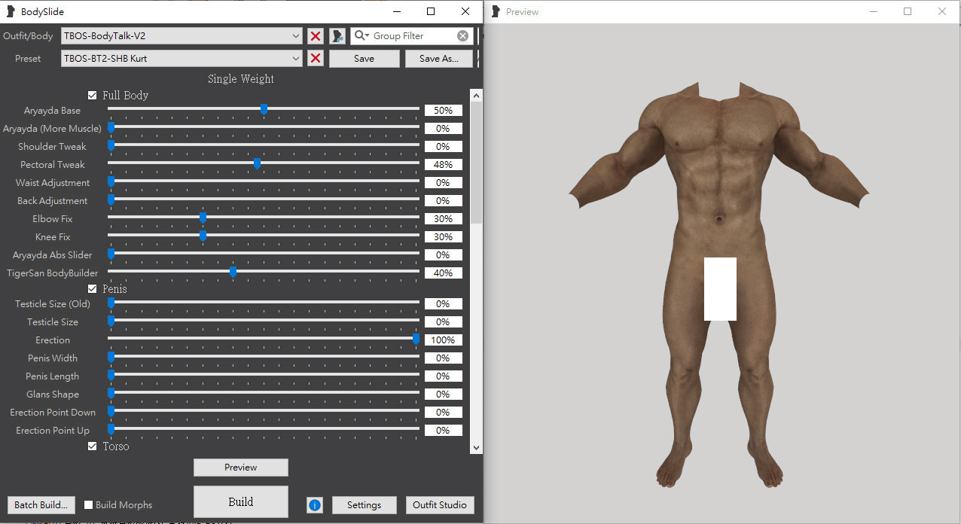Click the Glans Shape slider track
961x524 pixels.
[x=264, y=392]
